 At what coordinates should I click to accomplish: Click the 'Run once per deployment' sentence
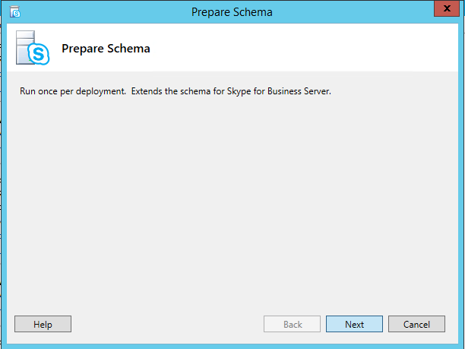72,92
